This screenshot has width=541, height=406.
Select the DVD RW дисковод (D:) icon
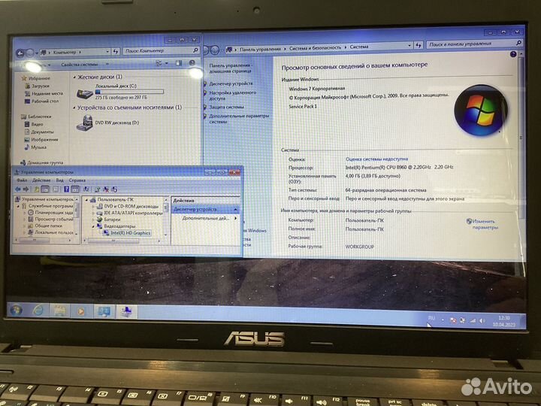85,123
